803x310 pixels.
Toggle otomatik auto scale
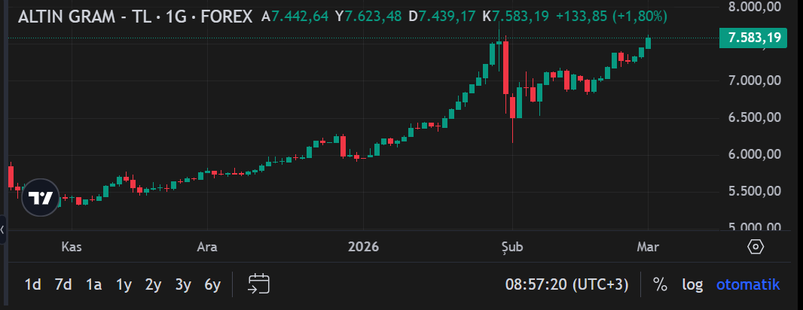[747, 284]
